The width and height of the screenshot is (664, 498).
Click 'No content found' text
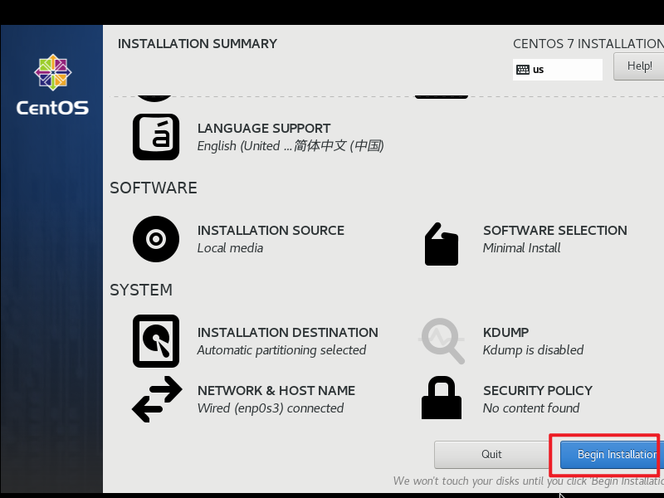coord(531,408)
